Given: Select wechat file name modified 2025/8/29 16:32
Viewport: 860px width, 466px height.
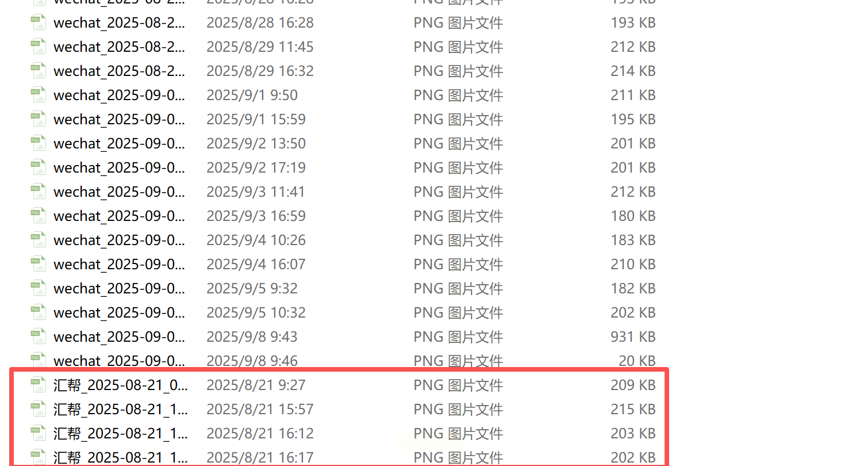Looking at the screenshot, I should pos(120,71).
